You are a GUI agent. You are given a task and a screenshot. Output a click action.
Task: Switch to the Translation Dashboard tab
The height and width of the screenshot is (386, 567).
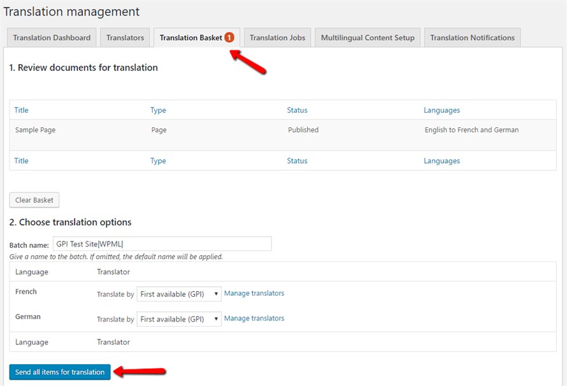point(51,37)
